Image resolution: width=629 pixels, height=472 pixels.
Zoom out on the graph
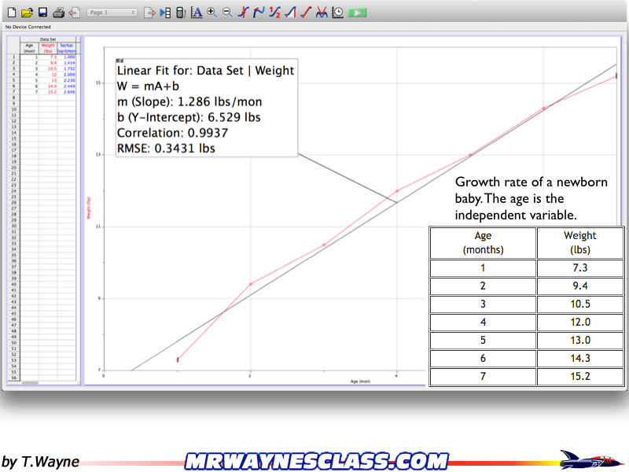(x=226, y=12)
